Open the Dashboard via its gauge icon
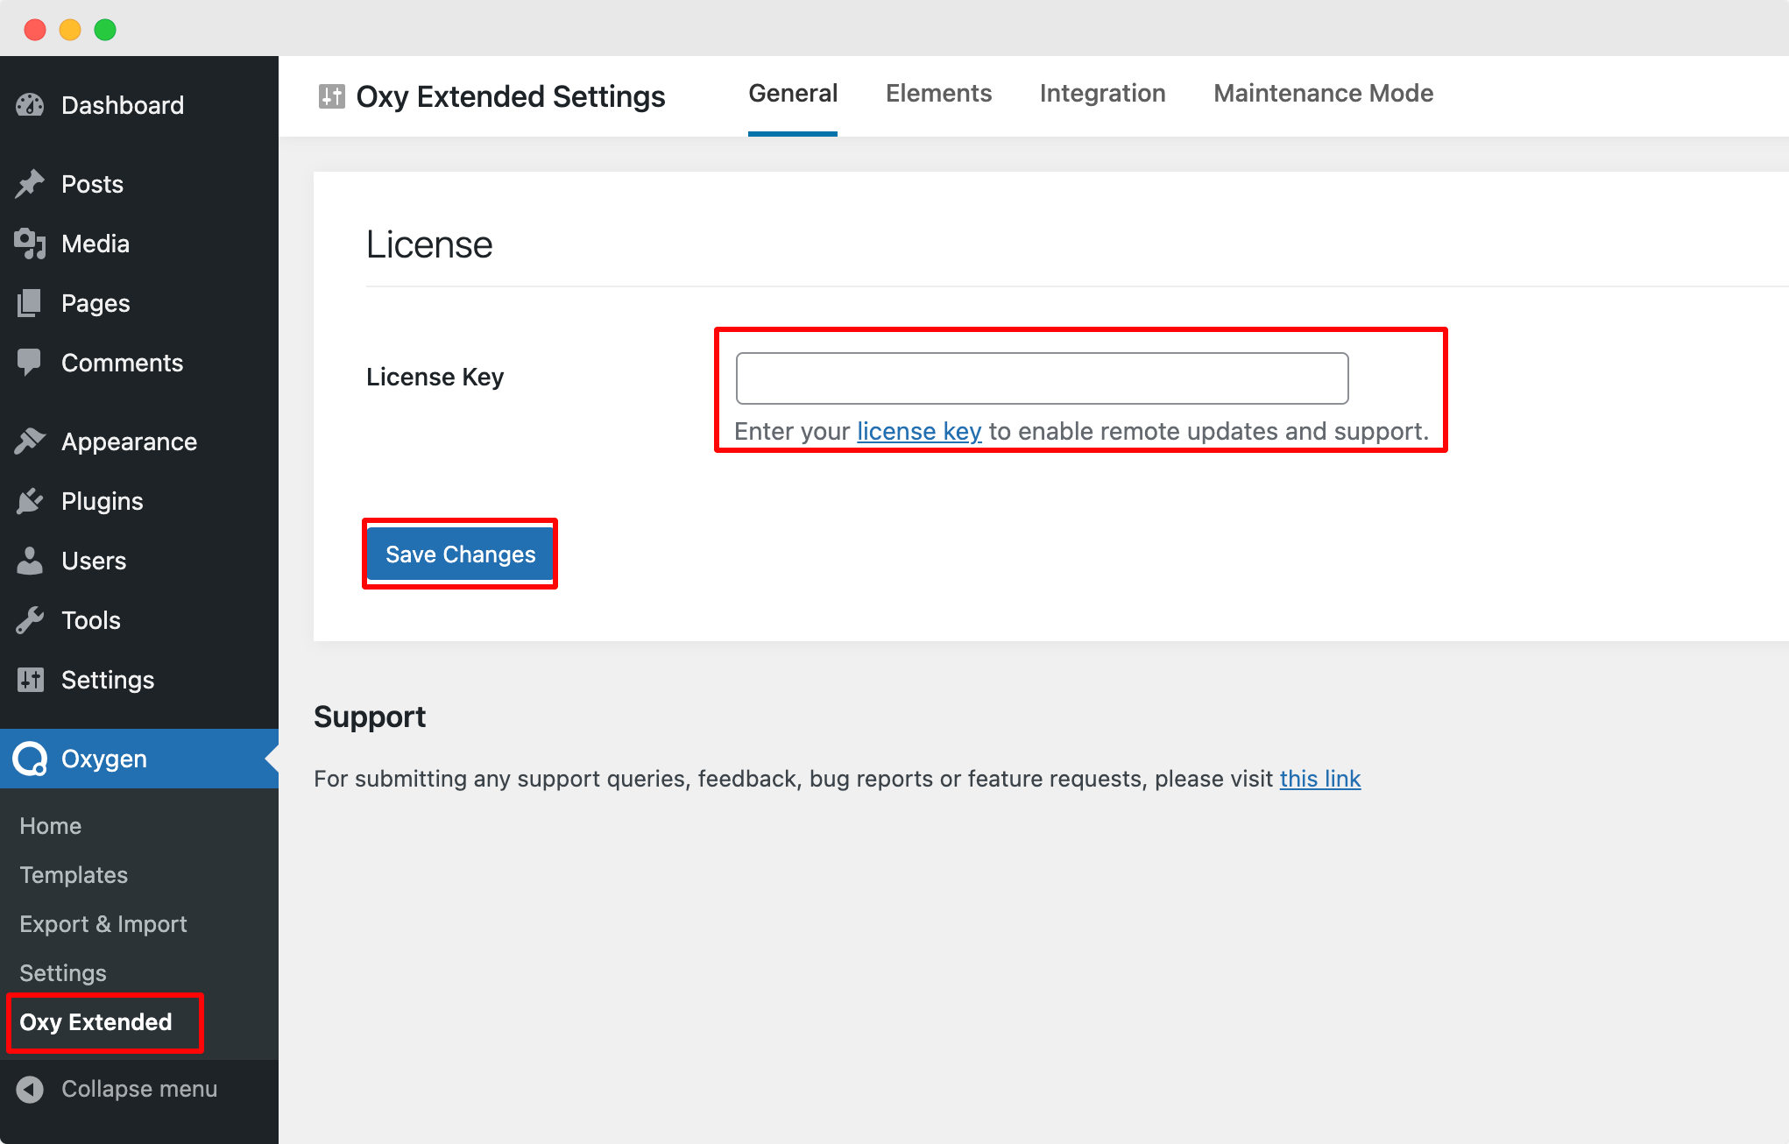The image size is (1789, 1144). (30, 104)
